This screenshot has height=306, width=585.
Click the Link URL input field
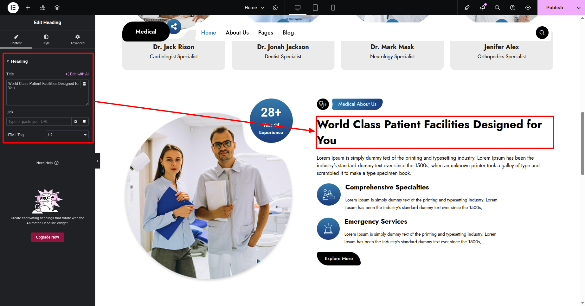(39, 122)
